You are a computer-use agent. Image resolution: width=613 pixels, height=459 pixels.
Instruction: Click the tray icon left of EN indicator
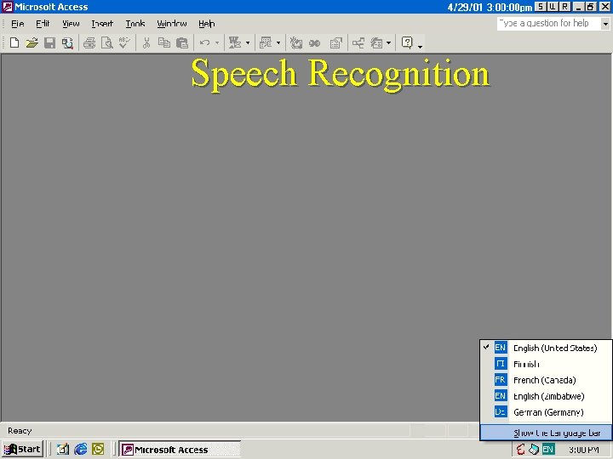(x=534, y=450)
